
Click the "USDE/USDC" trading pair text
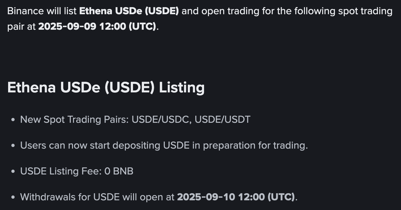(x=161, y=120)
